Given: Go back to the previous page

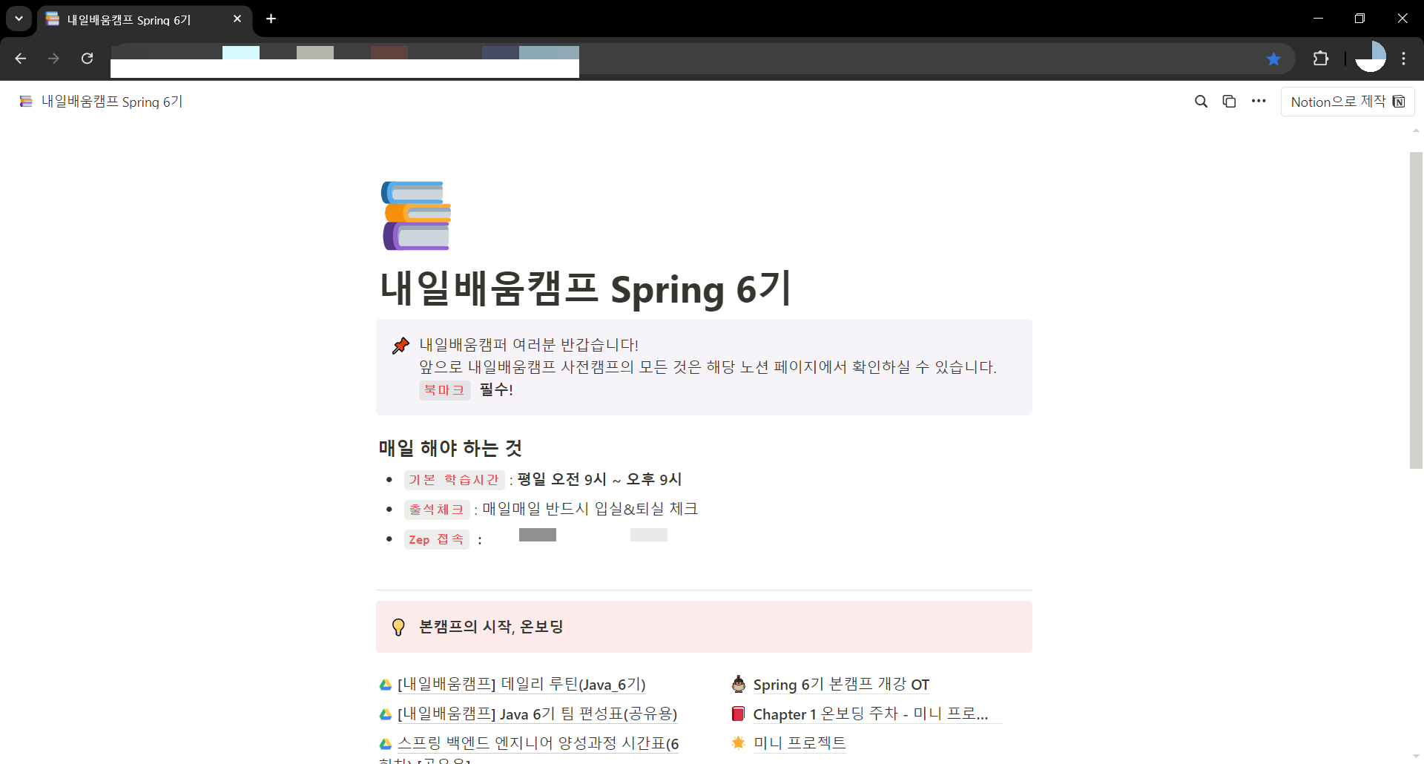Looking at the screenshot, I should click(21, 59).
